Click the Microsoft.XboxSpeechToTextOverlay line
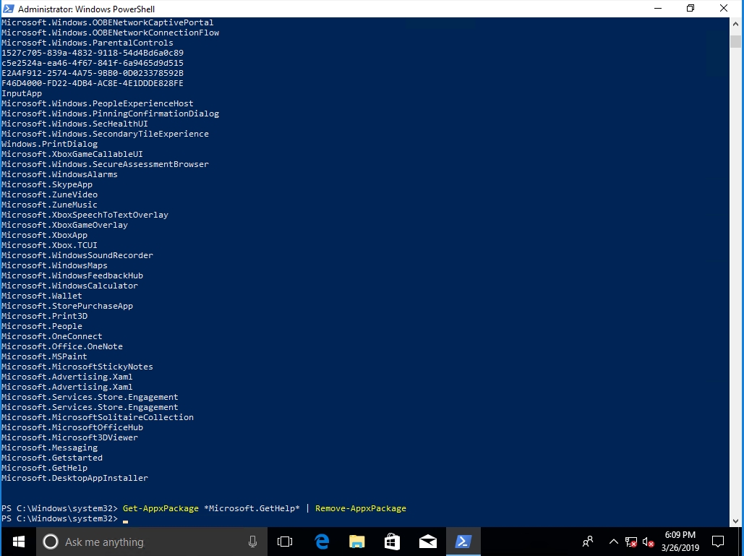The image size is (744, 556). pyautogui.click(x=85, y=215)
